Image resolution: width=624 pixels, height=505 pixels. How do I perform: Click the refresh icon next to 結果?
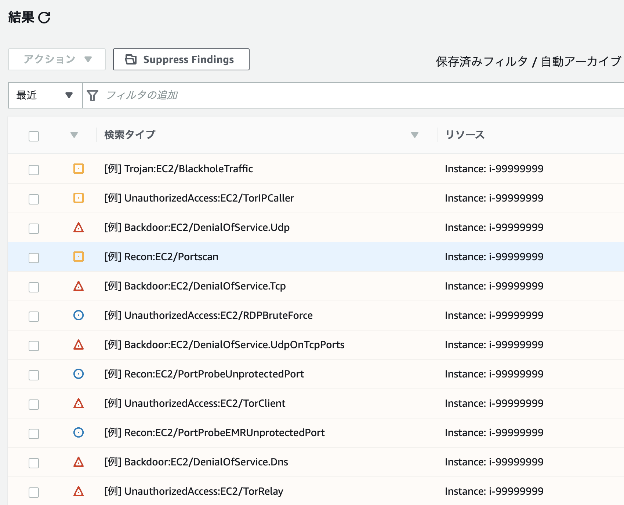44,18
